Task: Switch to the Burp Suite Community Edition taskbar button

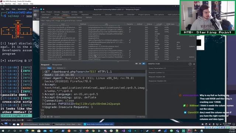Action: click(x=99, y=124)
